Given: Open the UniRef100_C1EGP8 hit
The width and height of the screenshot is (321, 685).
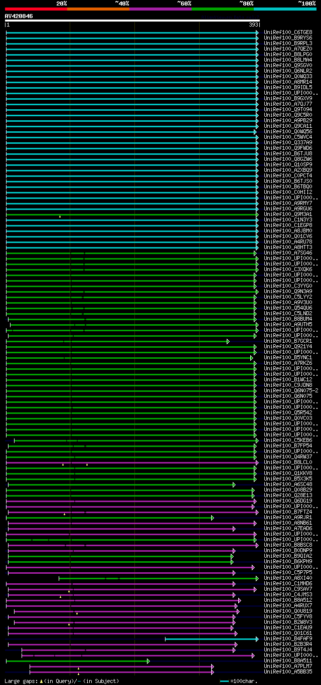Looking at the screenshot, I should [x=288, y=225].
